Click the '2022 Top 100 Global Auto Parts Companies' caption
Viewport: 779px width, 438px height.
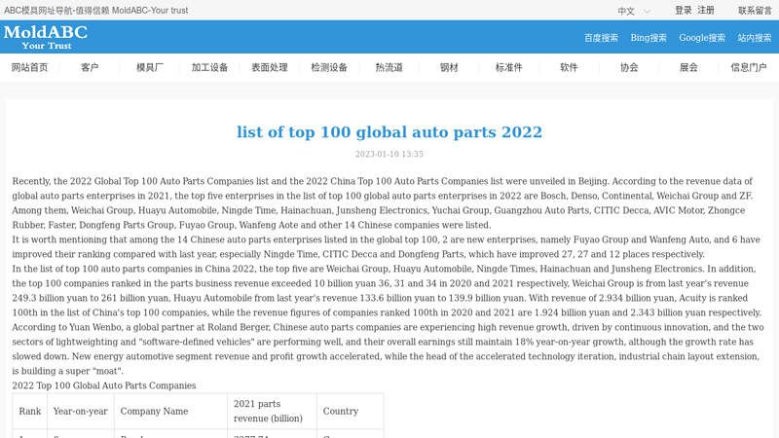tap(104, 385)
